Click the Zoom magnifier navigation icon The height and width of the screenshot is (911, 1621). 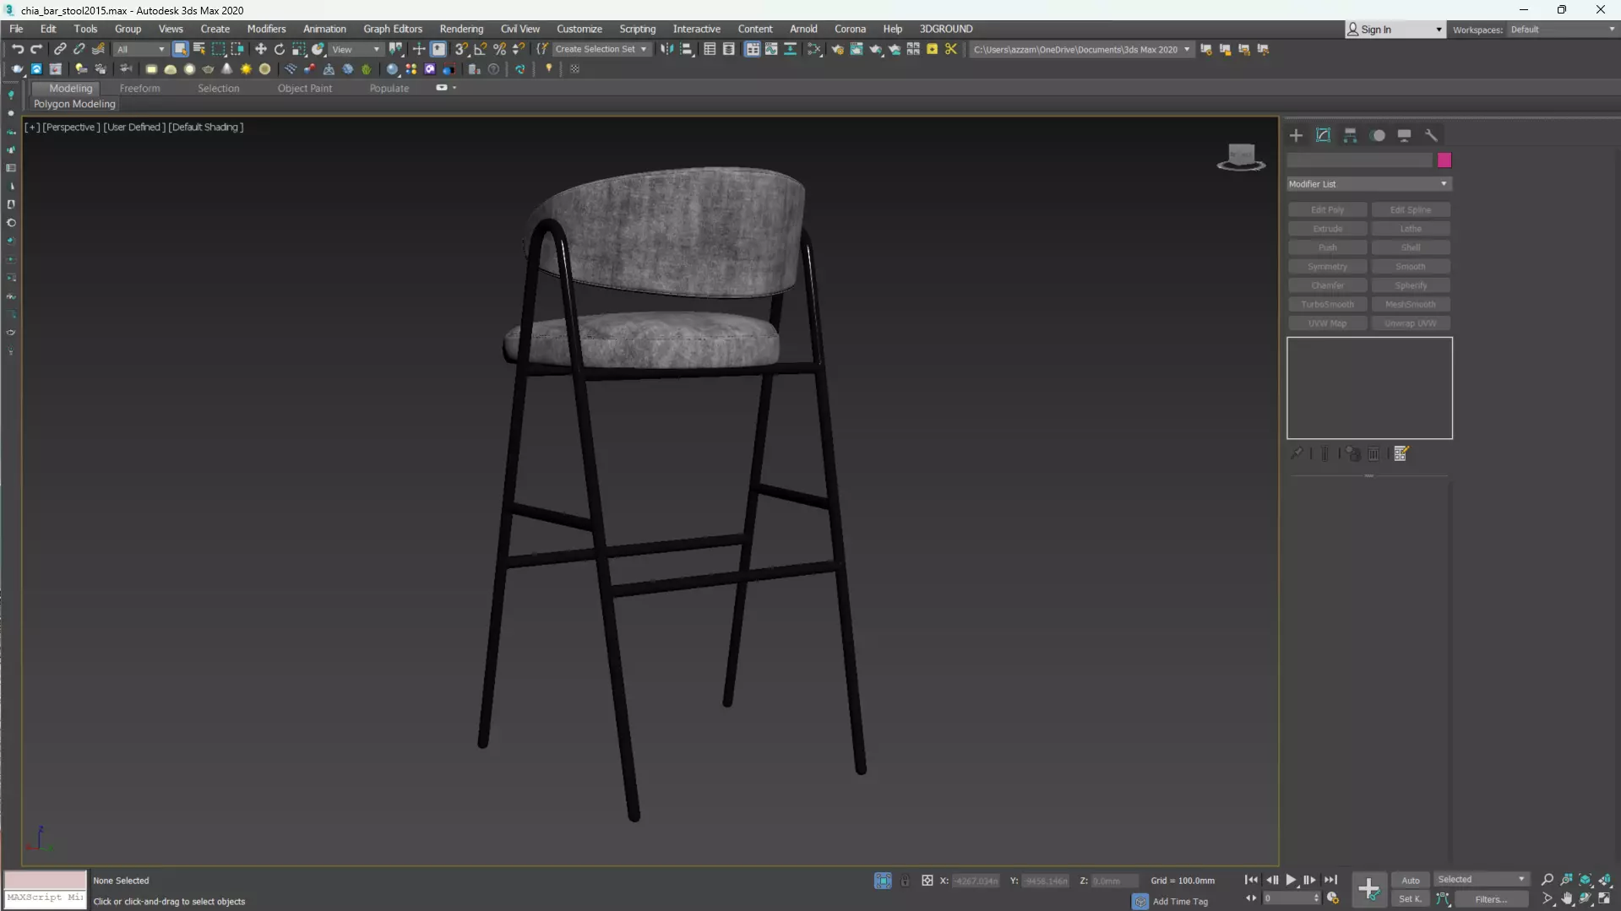pyautogui.click(x=1548, y=880)
